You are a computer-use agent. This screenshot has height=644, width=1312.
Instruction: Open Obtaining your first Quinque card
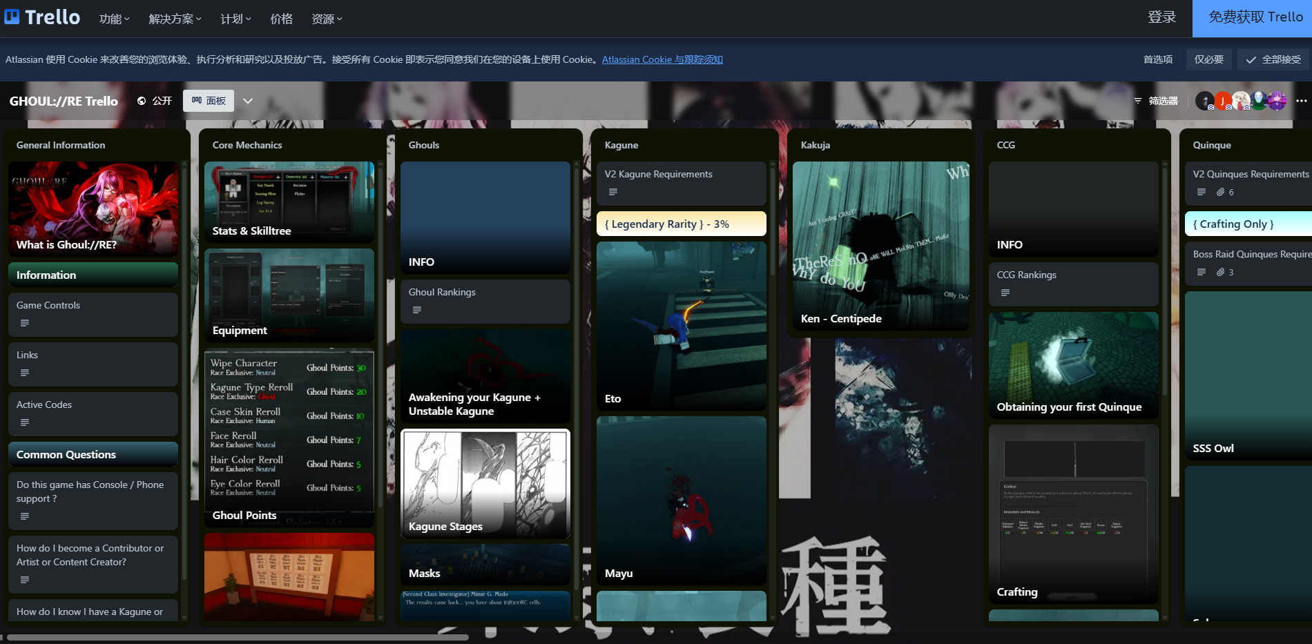pyautogui.click(x=1074, y=365)
